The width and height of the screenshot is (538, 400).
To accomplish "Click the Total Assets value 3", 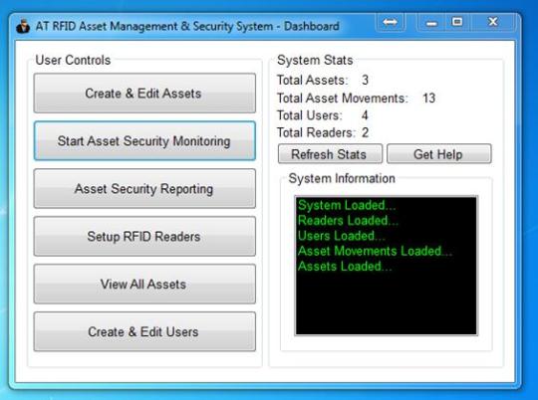I will pyautogui.click(x=365, y=81).
